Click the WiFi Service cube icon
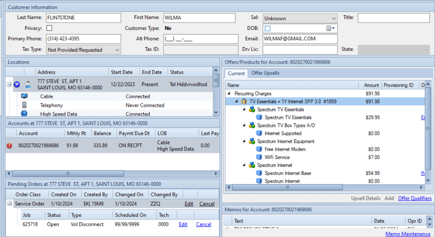This screenshot has width=435, height=237. pyautogui.click(x=259, y=157)
